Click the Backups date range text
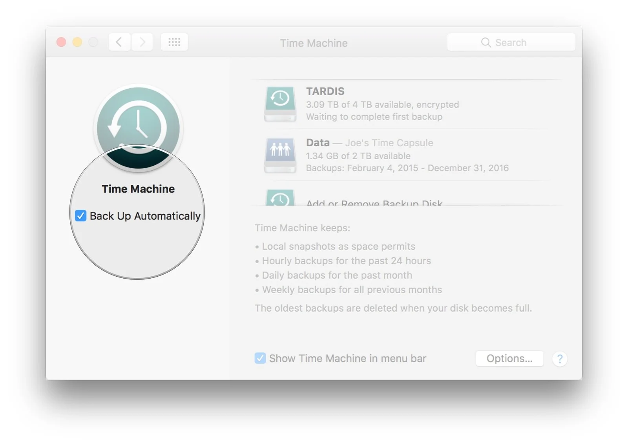628x445 pixels. (x=407, y=168)
